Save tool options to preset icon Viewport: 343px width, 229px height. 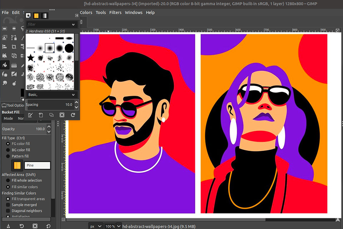[8, 226]
